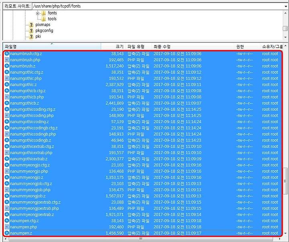Viewport: 289px width, 242px height.
Task: Click the icon beside nanumgothiccodingb.php
Action: point(7,134)
